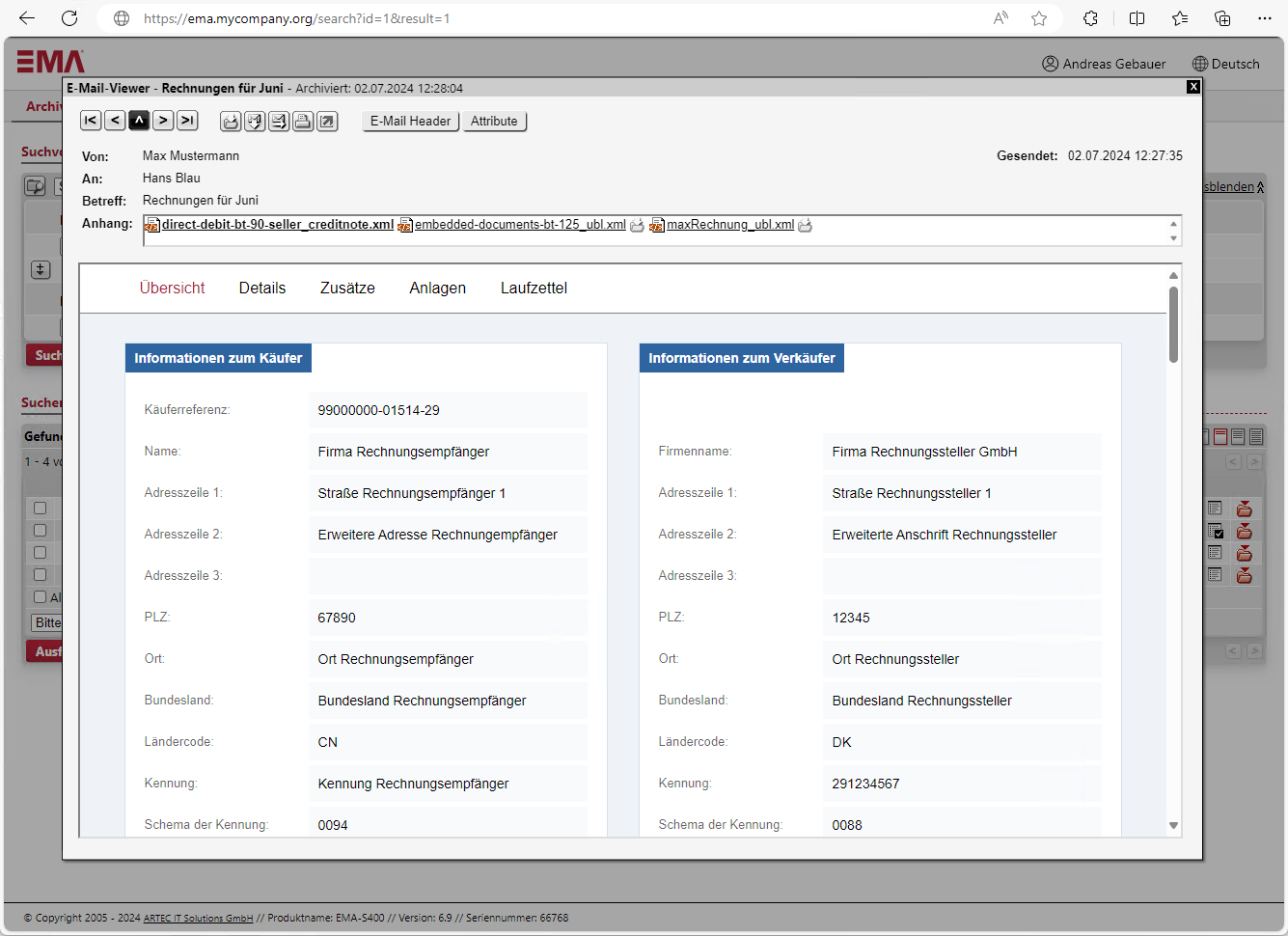Image resolution: width=1288 pixels, height=936 pixels.
Task: Click the forward e-mail toolbar icon
Action: tap(279, 122)
